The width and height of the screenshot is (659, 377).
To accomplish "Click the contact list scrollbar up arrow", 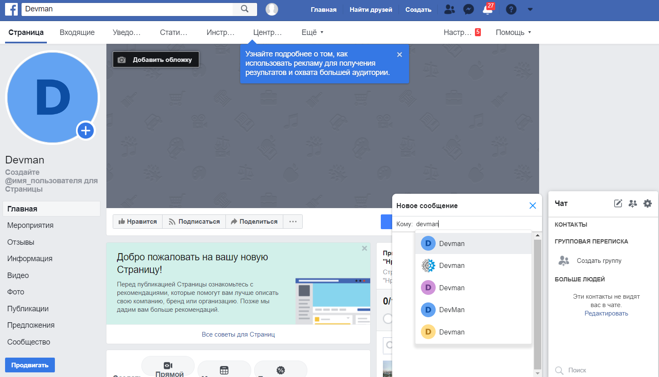I will coord(537,235).
